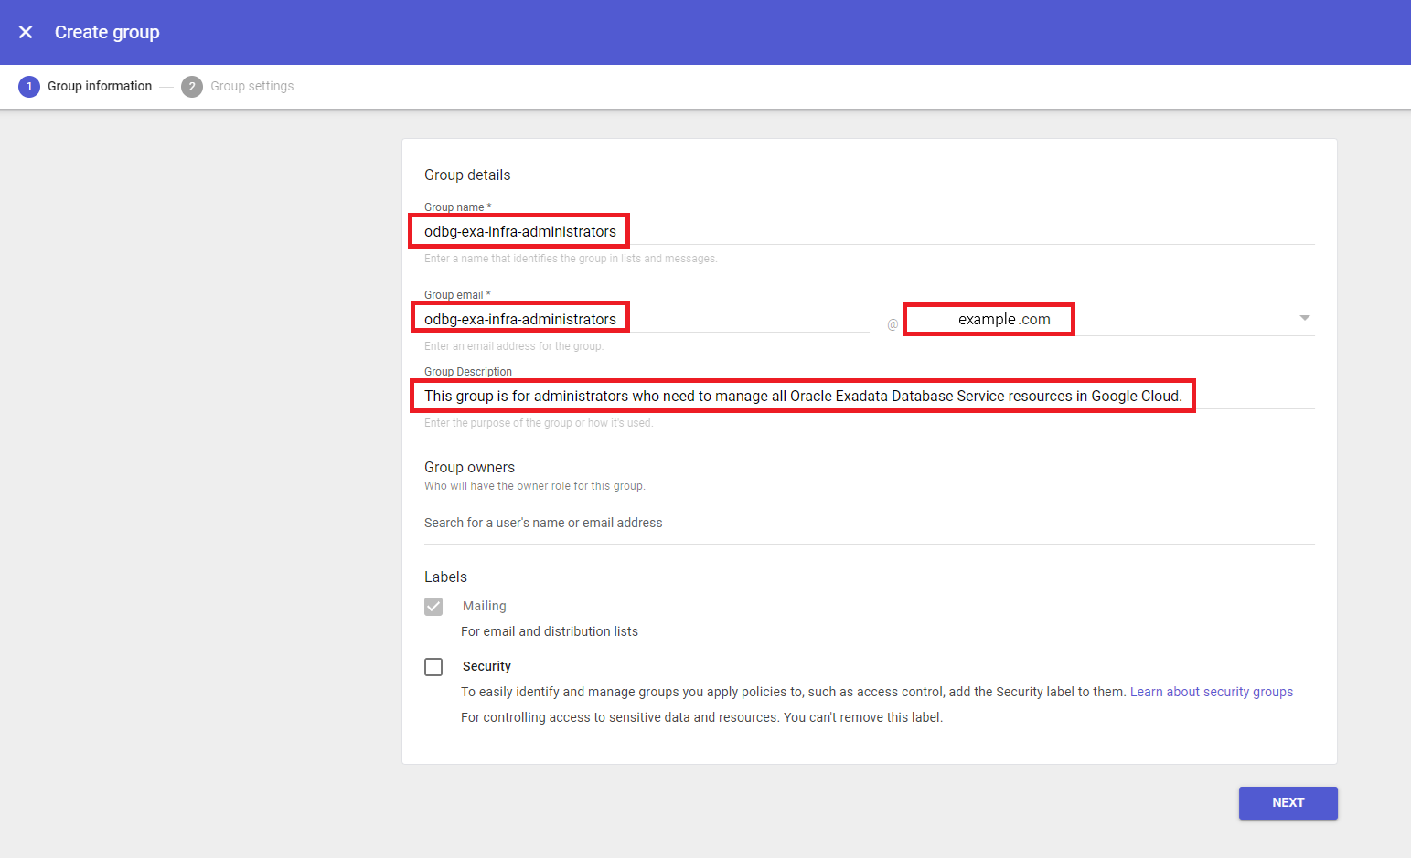
Task: Close the Create group dialog with the X icon
Action: coord(25,32)
